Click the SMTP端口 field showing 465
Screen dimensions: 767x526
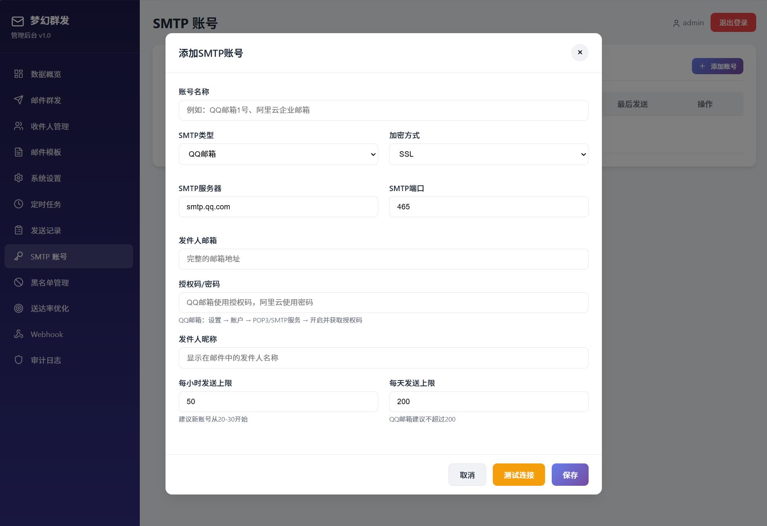click(x=489, y=207)
